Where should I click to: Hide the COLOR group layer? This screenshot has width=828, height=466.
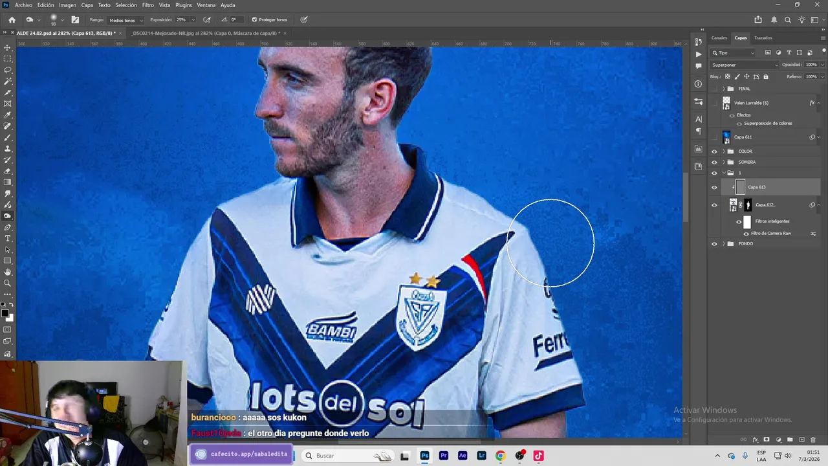pos(714,151)
